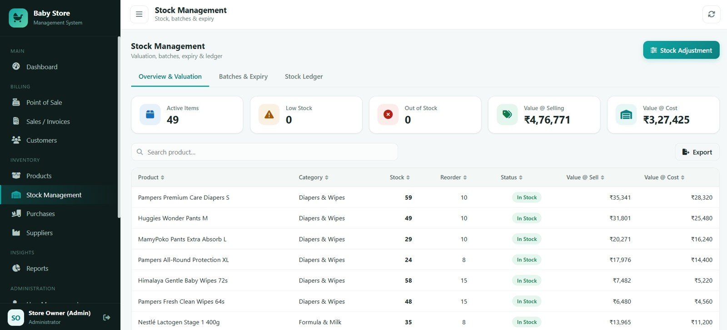Click the sidebar vertical scrollbar
This screenshot has width=727, height=330.
click(x=119, y=127)
